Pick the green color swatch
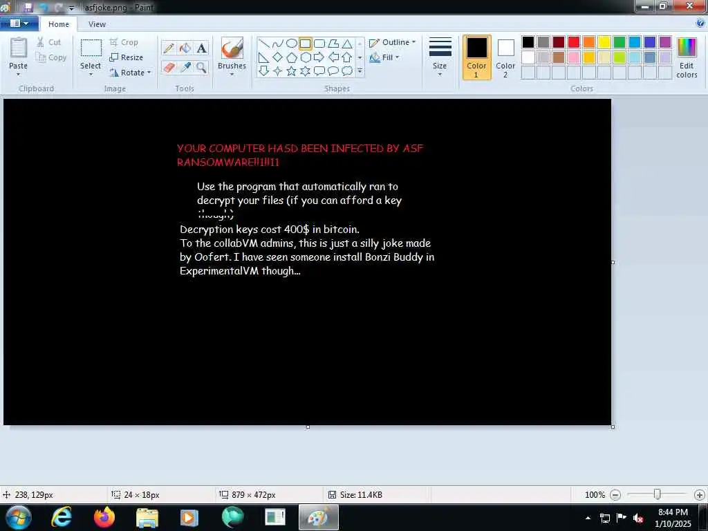The width and height of the screenshot is (708, 531). pyautogui.click(x=619, y=42)
